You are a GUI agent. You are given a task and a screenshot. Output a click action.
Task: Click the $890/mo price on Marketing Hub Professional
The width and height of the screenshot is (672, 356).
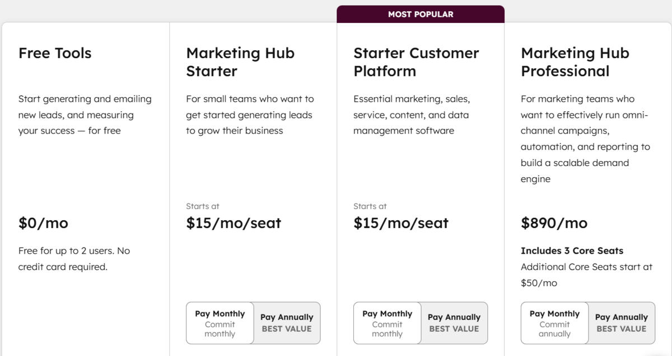tap(554, 222)
